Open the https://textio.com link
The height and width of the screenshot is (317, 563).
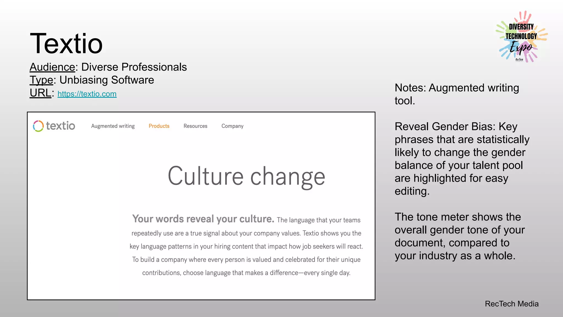point(87,94)
